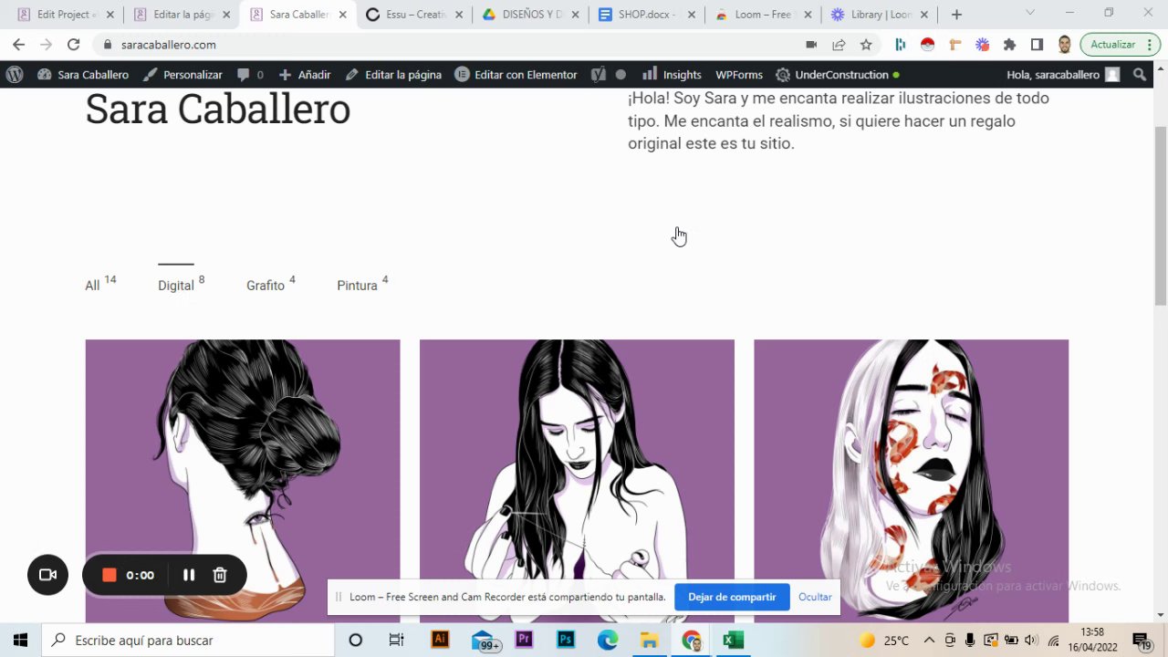The height and width of the screenshot is (657, 1168).
Task: Switch to the Loom – Free tab
Action: [x=762, y=15]
